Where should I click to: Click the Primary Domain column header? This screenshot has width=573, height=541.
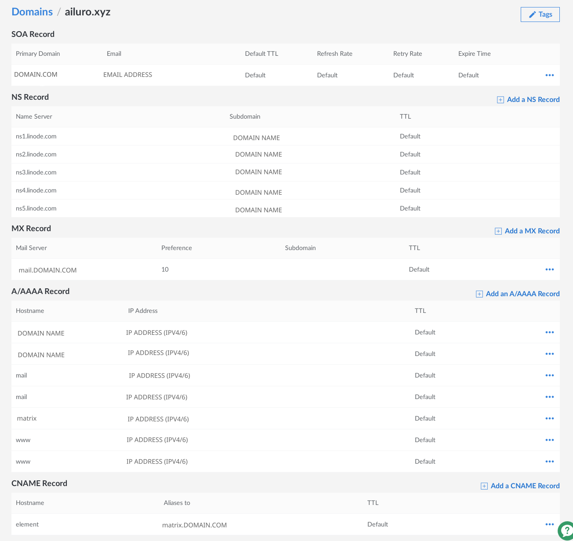[38, 54]
